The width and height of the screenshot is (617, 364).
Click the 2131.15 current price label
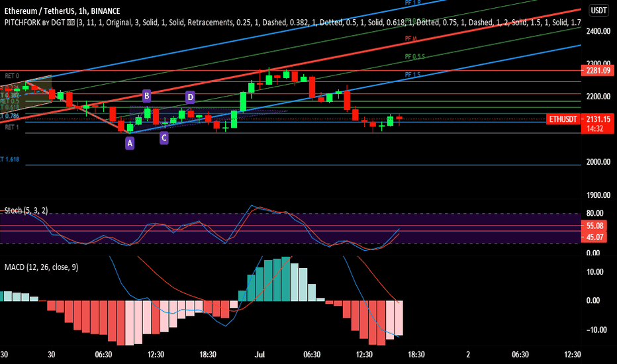[598, 119]
